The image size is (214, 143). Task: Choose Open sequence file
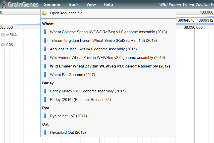pos(108,13)
